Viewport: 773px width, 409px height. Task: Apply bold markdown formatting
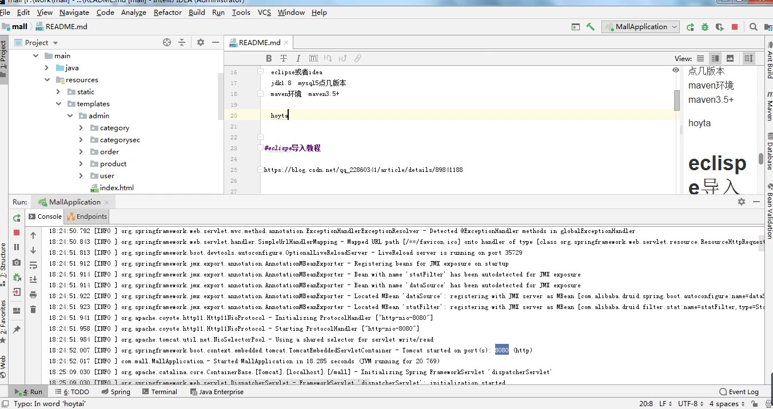[x=269, y=58]
